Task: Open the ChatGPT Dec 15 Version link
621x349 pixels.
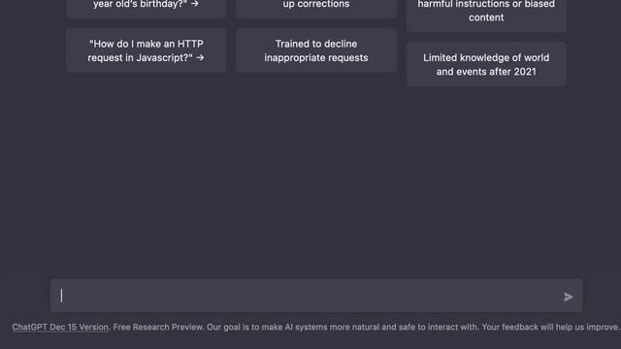Action: tap(60, 328)
